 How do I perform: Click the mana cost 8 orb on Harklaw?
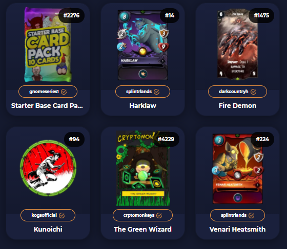(124, 17)
